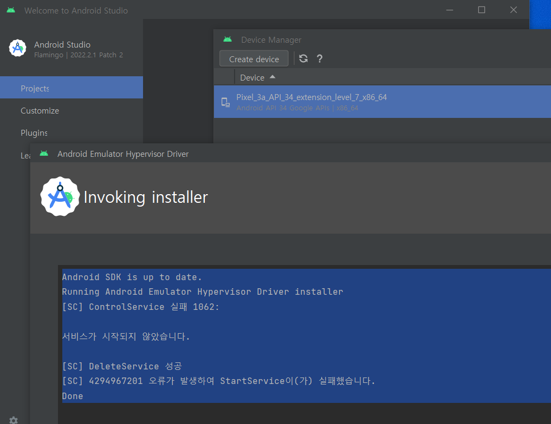Refresh the Device Manager list
Image resolution: width=551 pixels, height=424 pixels.
click(x=303, y=58)
